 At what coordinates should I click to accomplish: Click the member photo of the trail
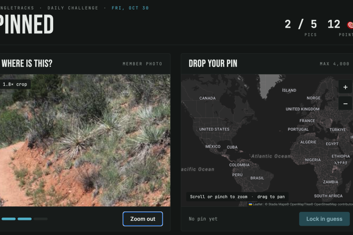(x=85, y=141)
